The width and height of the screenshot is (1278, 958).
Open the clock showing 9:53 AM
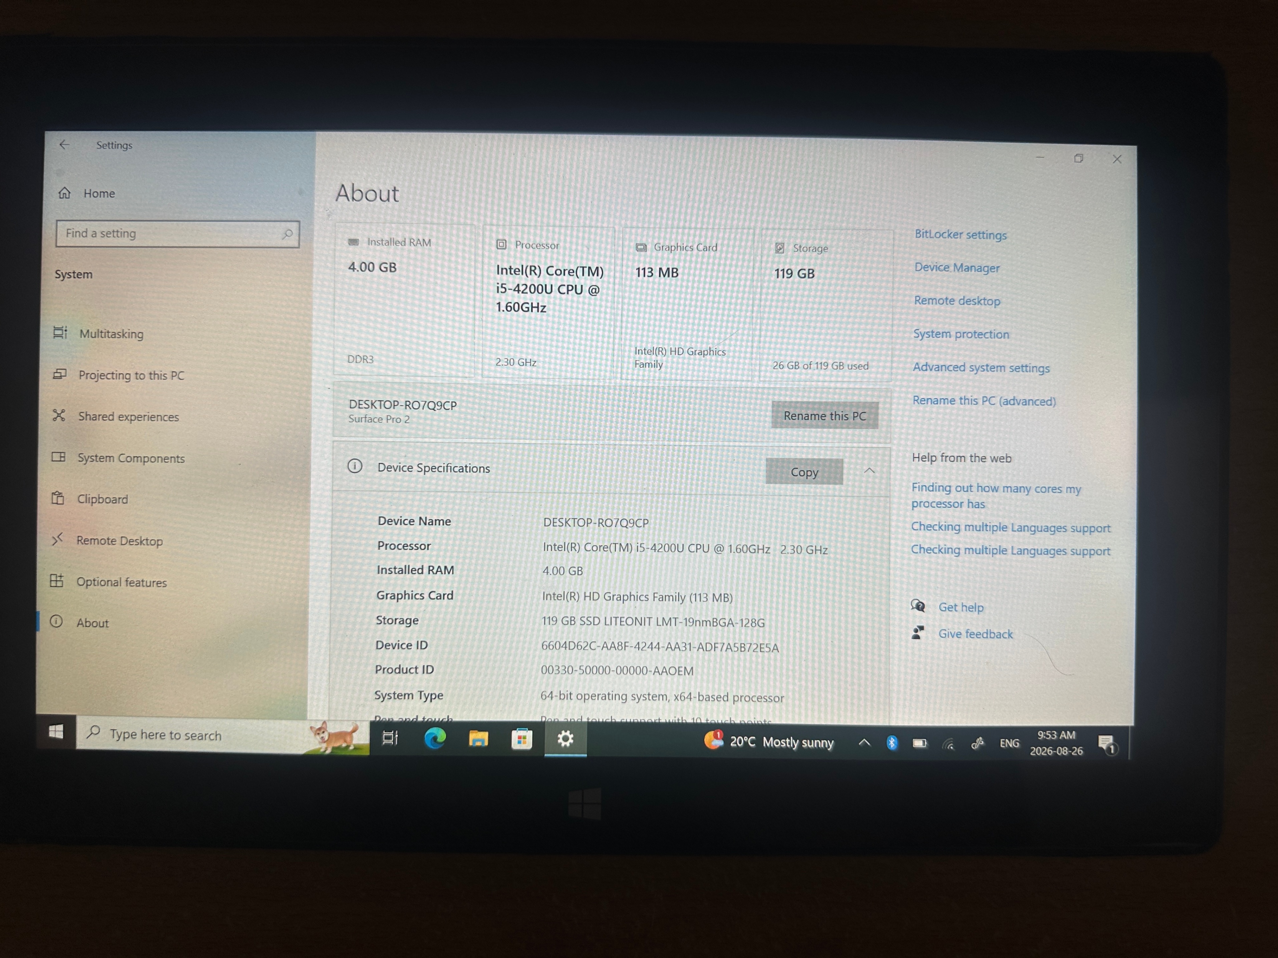point(1056,743)
